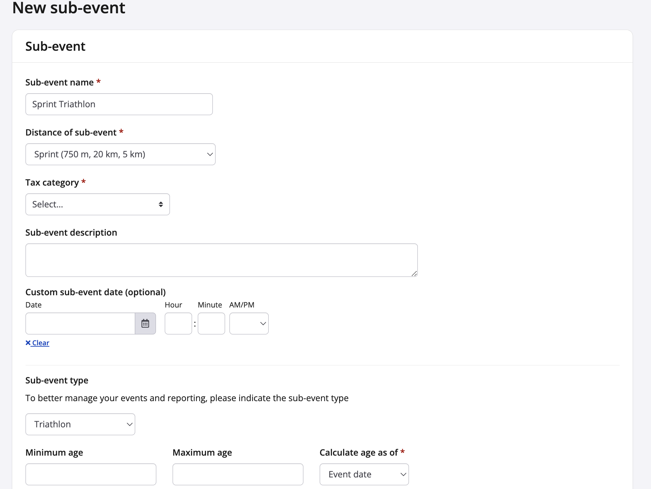Expand the Triathlon sub-event type dropdown
The height and width of the screenshot is (489, 651).
(x=80, y=424)
